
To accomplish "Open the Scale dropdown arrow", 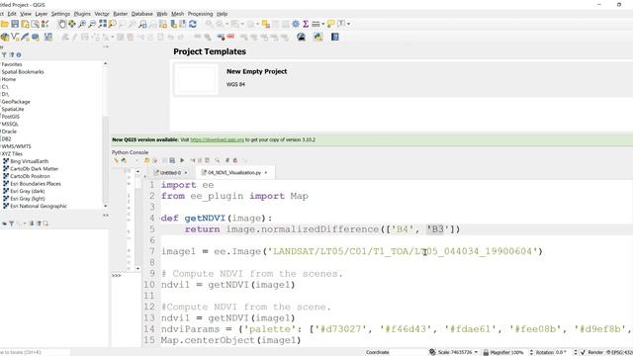I will click(x=476, y=352).
